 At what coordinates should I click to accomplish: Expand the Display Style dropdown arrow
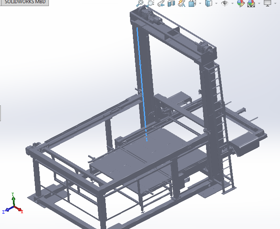(x=216, y=3)
